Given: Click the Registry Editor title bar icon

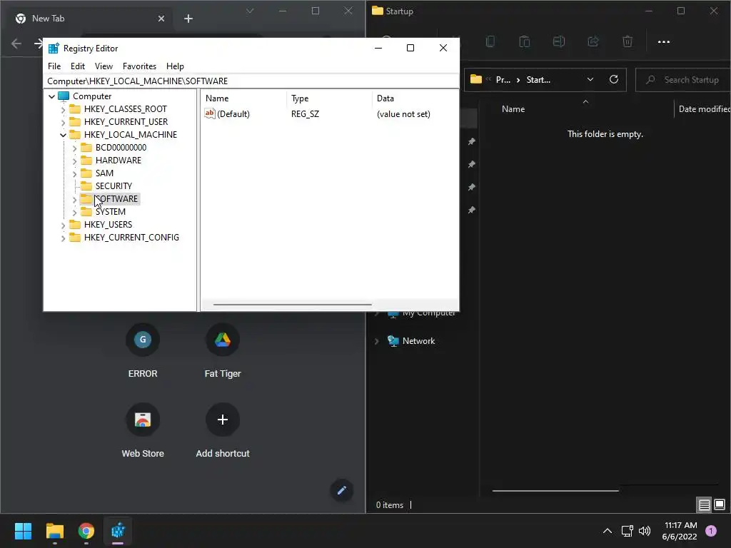Looking at the screenshot, I should (54, 49).
